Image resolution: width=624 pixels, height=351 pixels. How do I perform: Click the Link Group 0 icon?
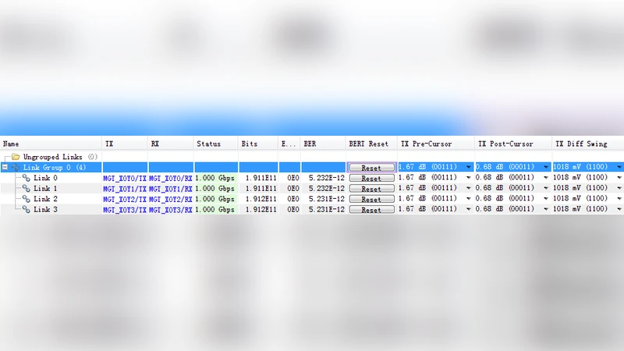(16, 168)
